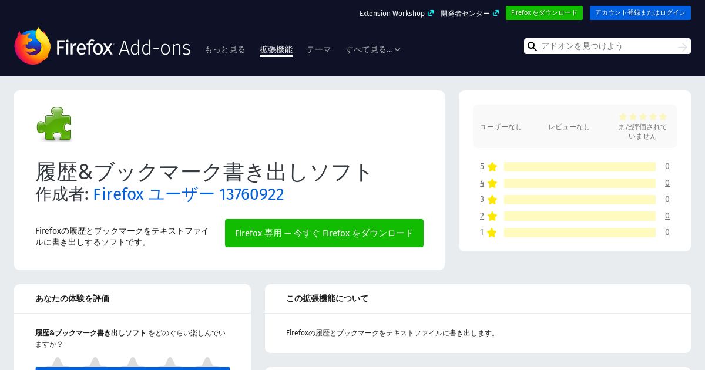705x370 pixels.
Task: Click the 履歴&ブックマーク書き出しソフト main title
Action: coord(204,171)
